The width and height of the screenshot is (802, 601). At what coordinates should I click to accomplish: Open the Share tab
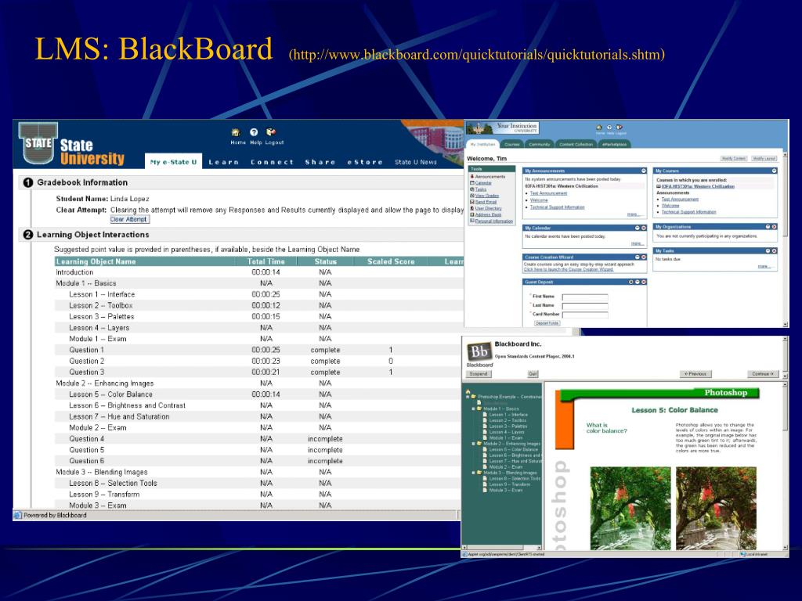320,162
